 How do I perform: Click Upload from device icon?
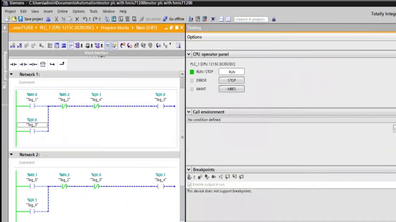[x=121, y=19]
